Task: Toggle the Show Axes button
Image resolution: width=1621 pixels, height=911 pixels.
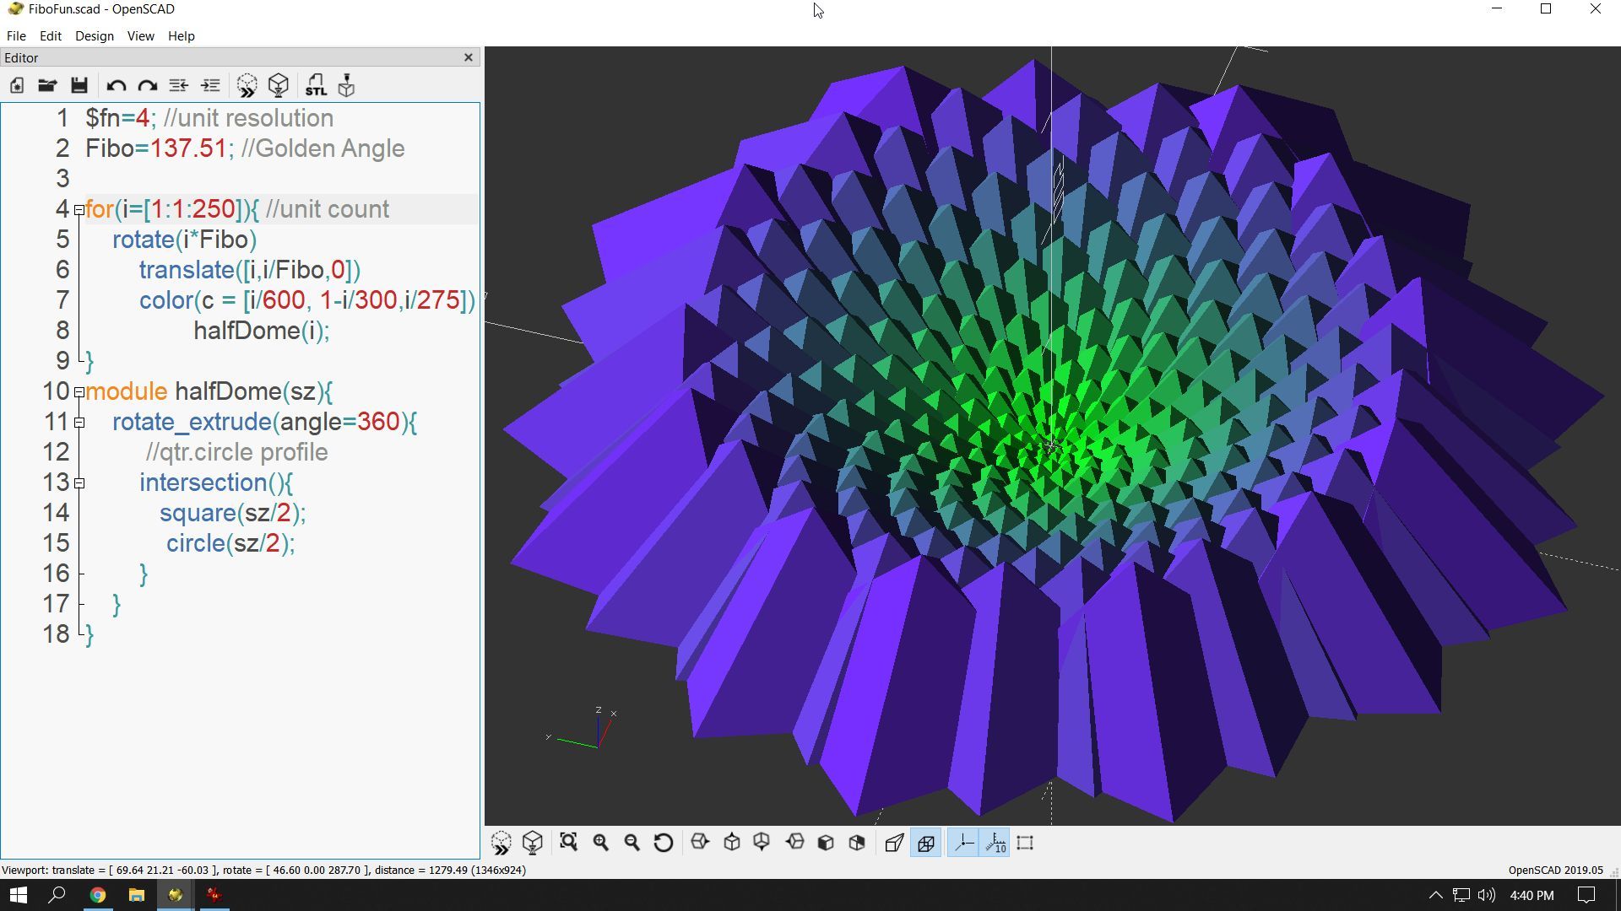Action: (x=963, y=843)
